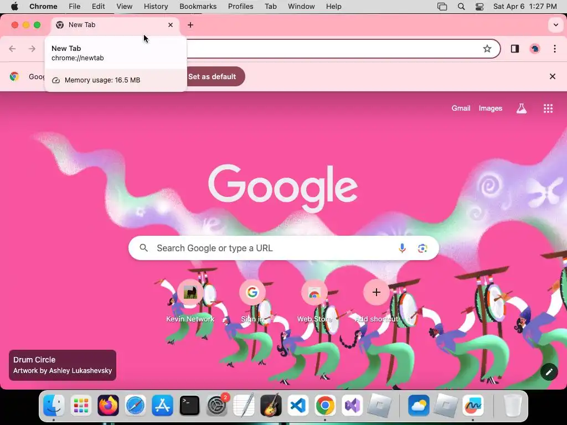
Task: Click the back navigation arrow
Action: [12, 49]
